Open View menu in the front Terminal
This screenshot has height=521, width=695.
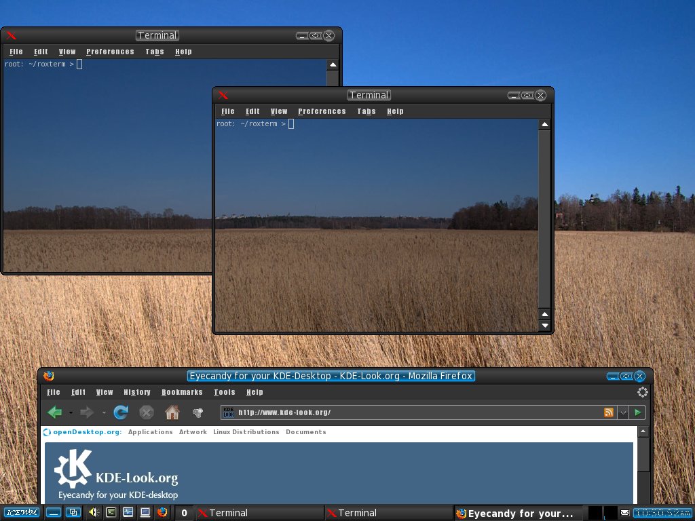click(279, 111)
